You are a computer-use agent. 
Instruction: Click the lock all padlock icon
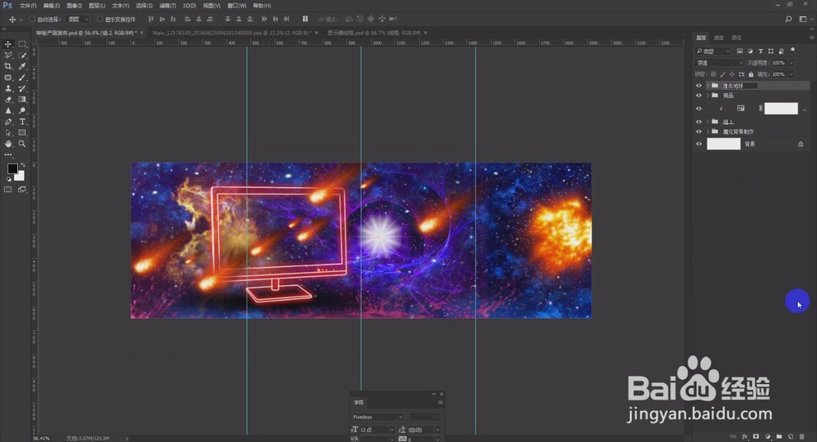[x=751, y=74]
